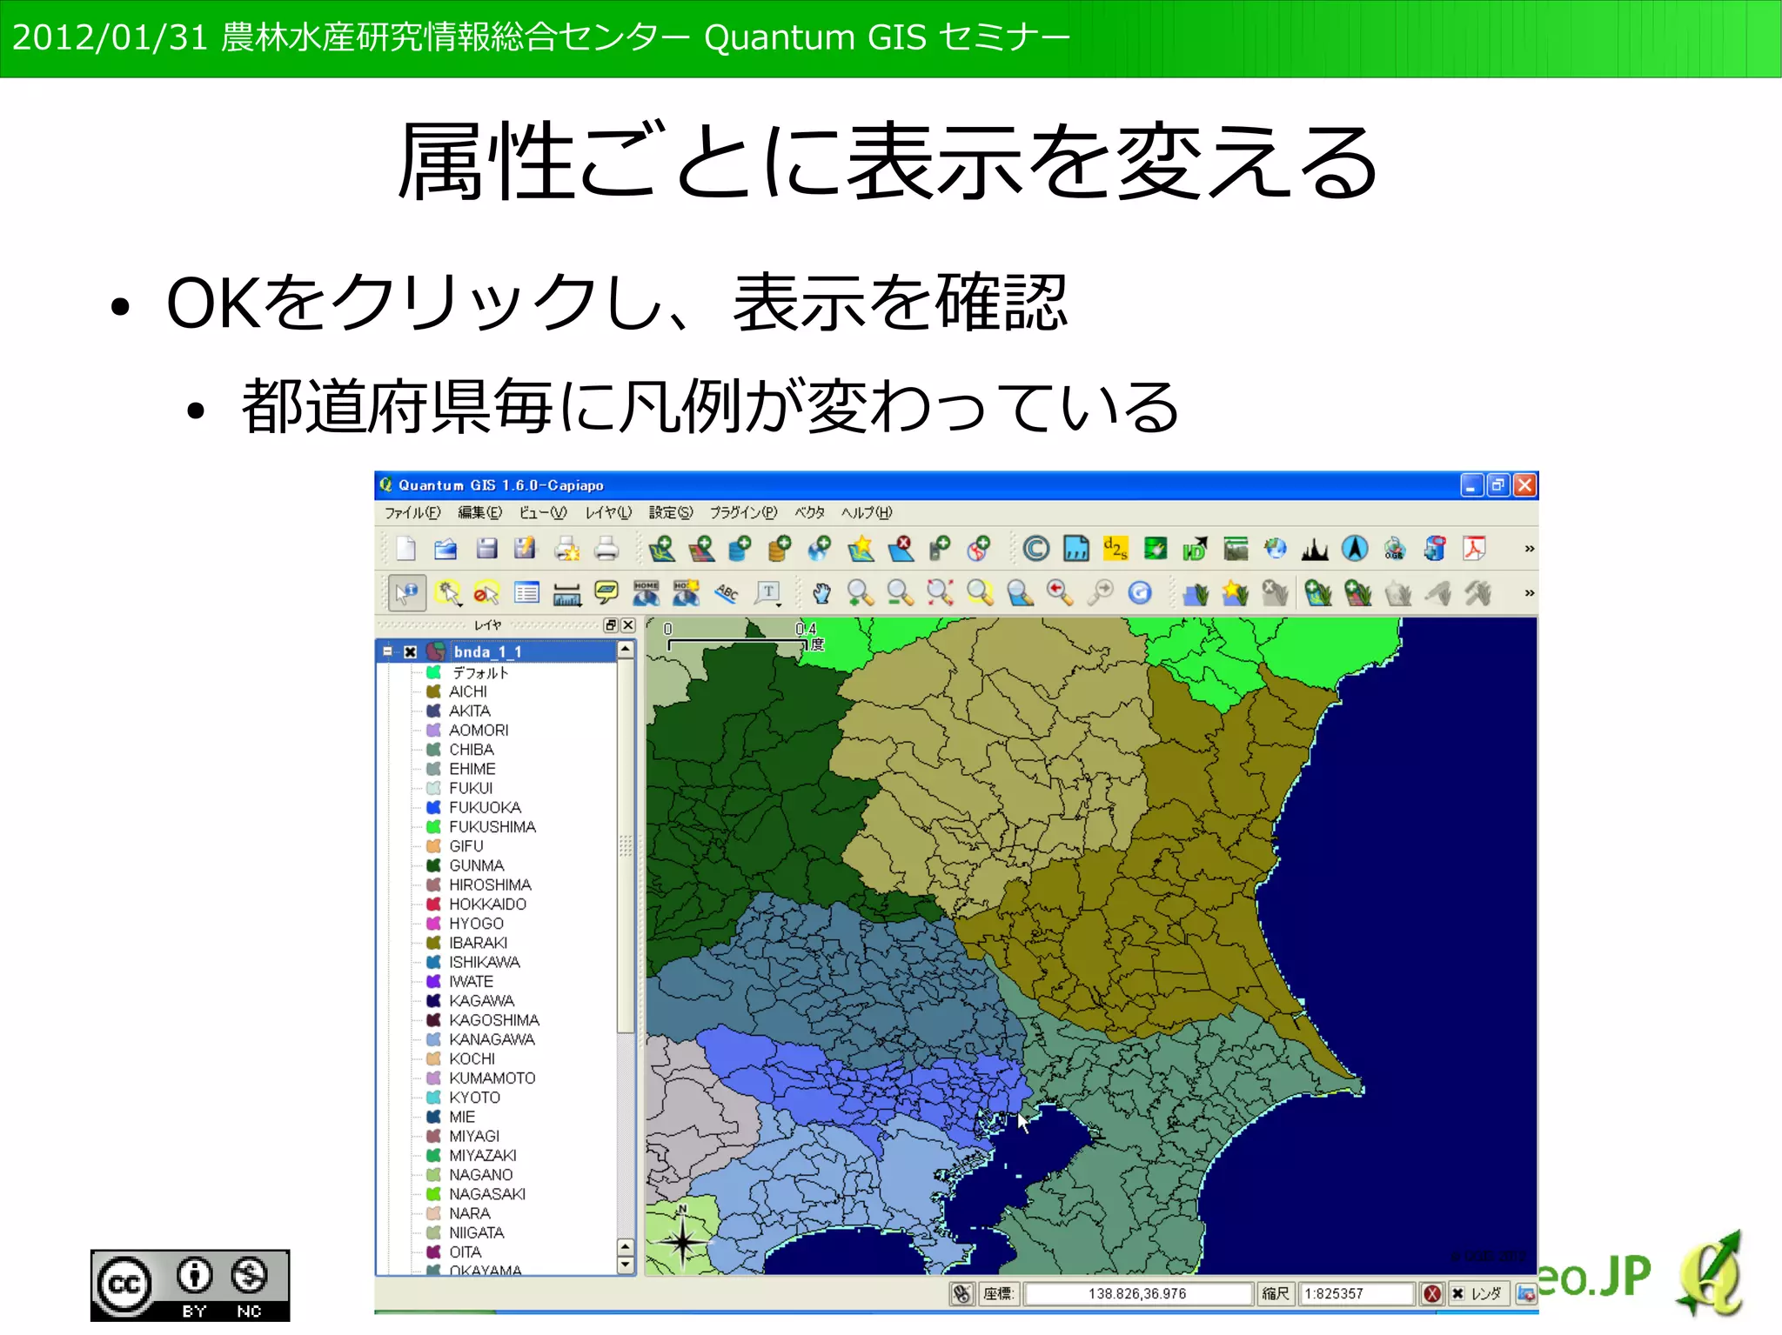Image resolution: width=1782 pixels, height=1335 pixels.
Task: Select the Pan Map hand tool
Action: [821, 593]
